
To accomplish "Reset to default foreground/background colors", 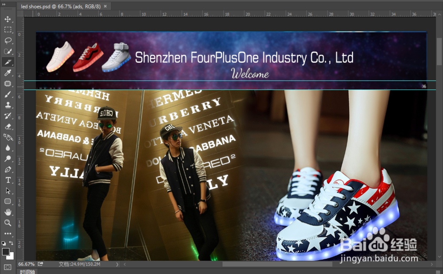I will (x=4, y=243).
